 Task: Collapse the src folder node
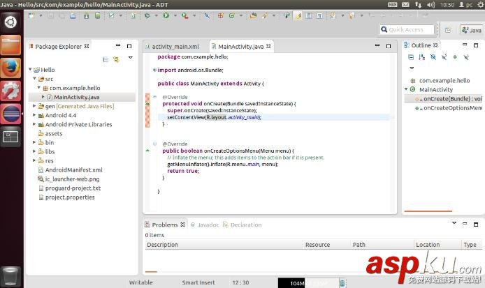tap(35, 78)
